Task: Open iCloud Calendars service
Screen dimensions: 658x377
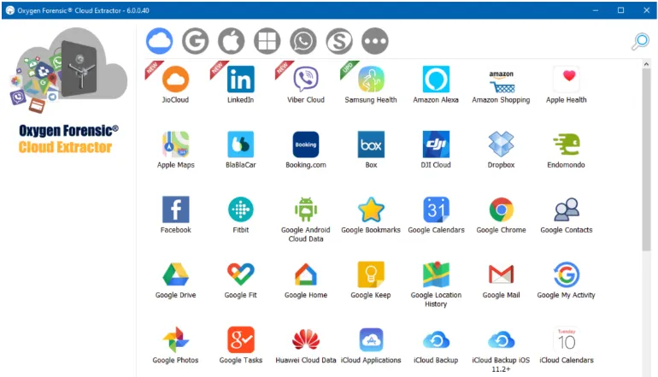Action: pyautogui.click(x=567, y=345)
